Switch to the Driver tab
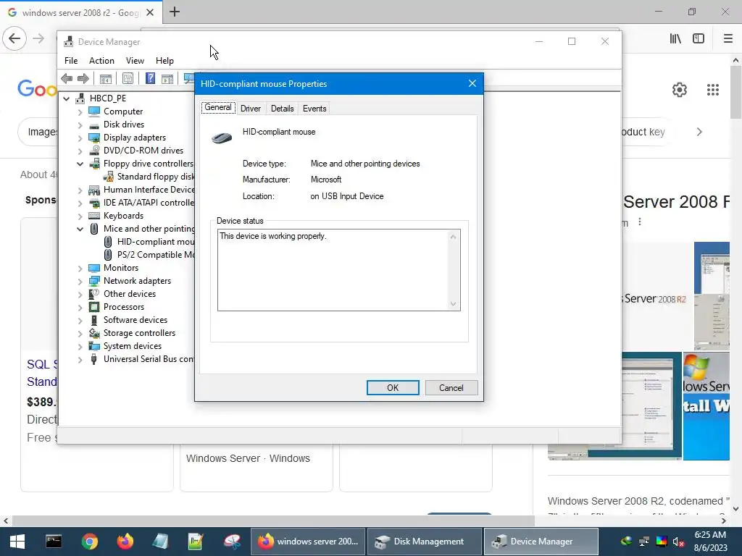742x556 pixels. coord(250,109)
